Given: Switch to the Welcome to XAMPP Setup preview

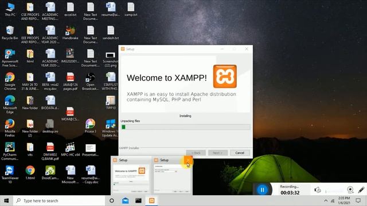Looking at the screenshot, I should (x=131, y=176).
